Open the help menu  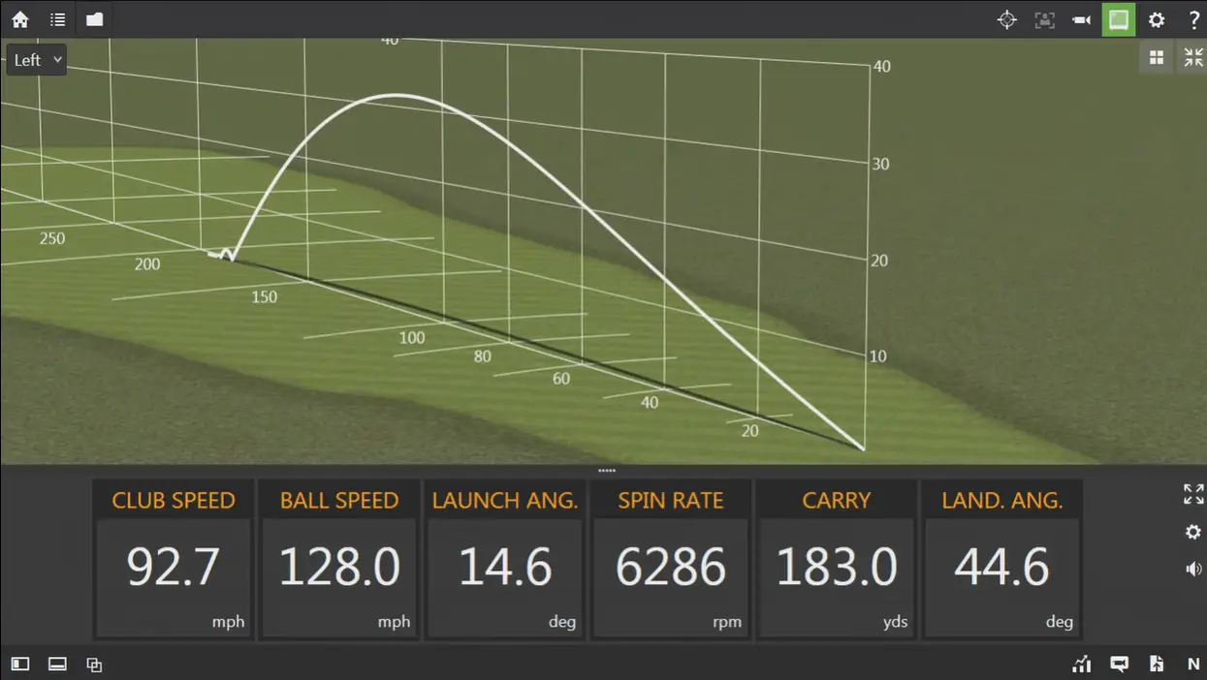pos(1193,19)
